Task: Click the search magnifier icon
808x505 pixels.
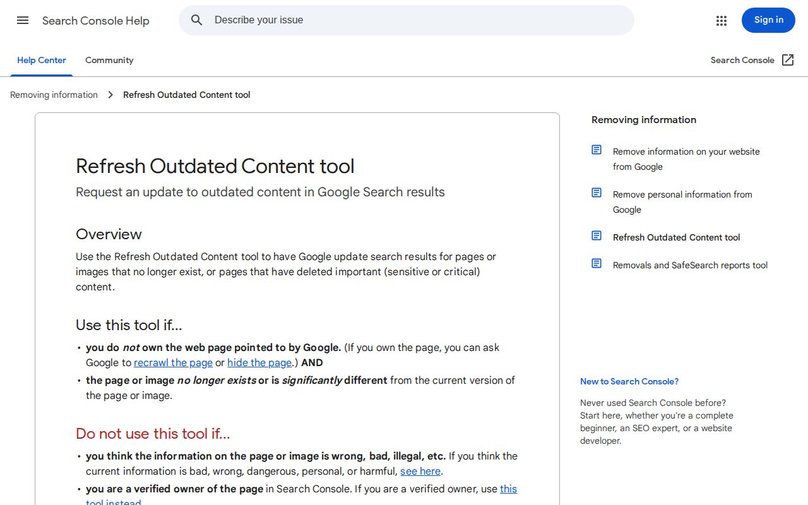Action: pos(197,20)
